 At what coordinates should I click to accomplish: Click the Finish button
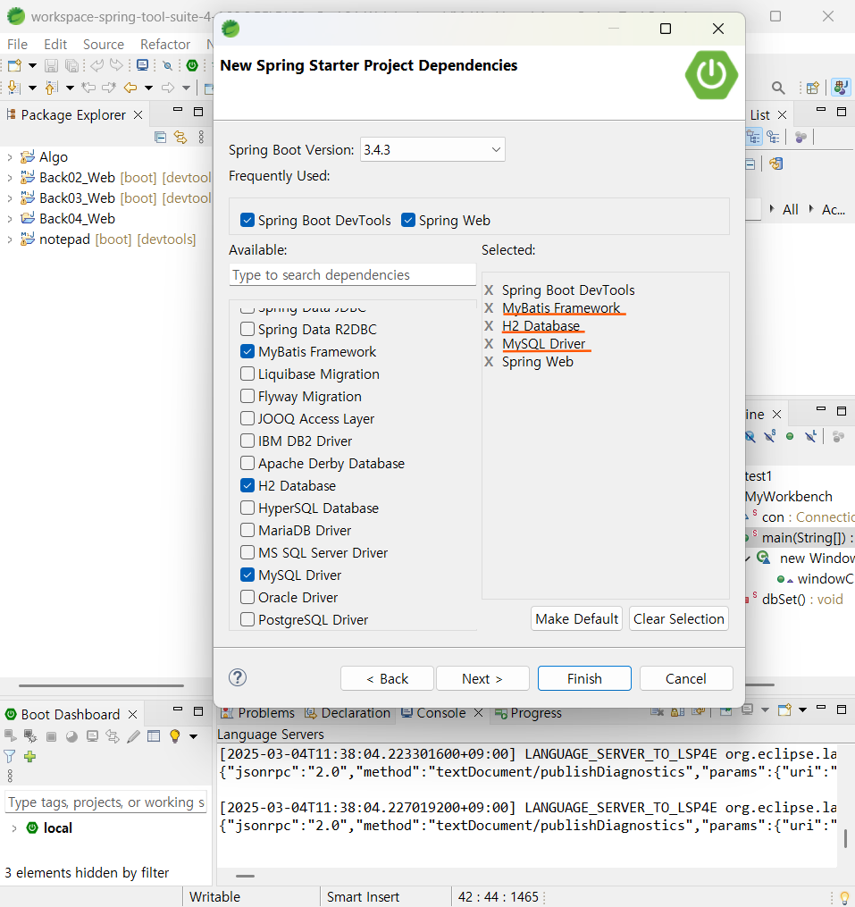tap(584, 678)
